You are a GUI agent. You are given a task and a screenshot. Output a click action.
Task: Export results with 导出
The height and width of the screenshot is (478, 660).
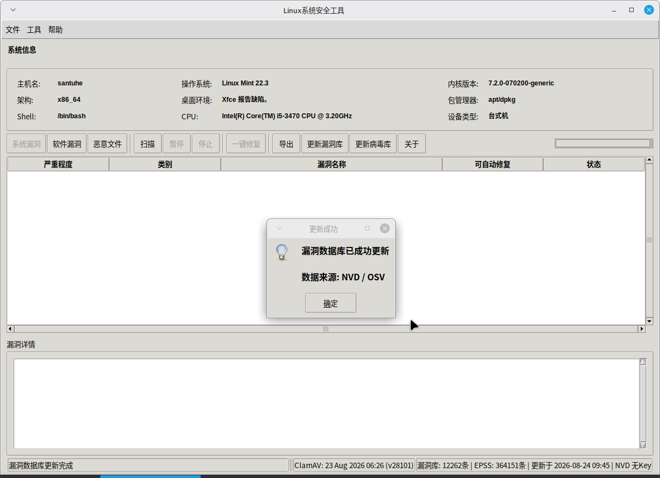[x=286, y=144]
